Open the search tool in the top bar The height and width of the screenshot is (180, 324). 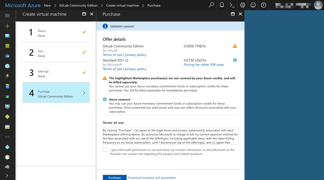(x=211, y=5)
